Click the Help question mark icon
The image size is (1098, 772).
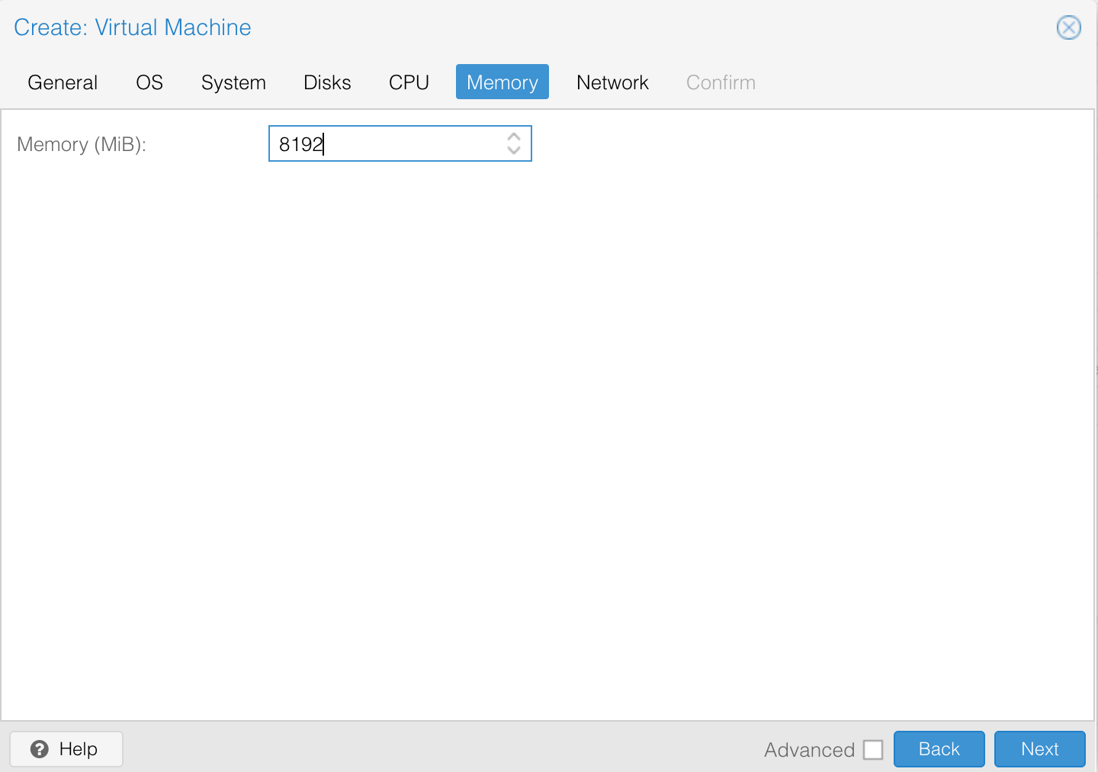point(40,749)
